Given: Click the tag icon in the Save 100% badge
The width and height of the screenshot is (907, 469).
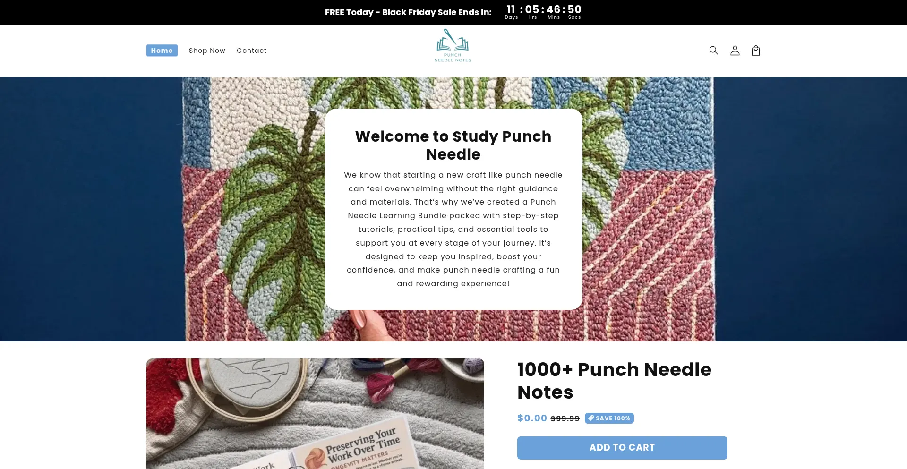Looking at the screenshot, I should pos(590,418).
